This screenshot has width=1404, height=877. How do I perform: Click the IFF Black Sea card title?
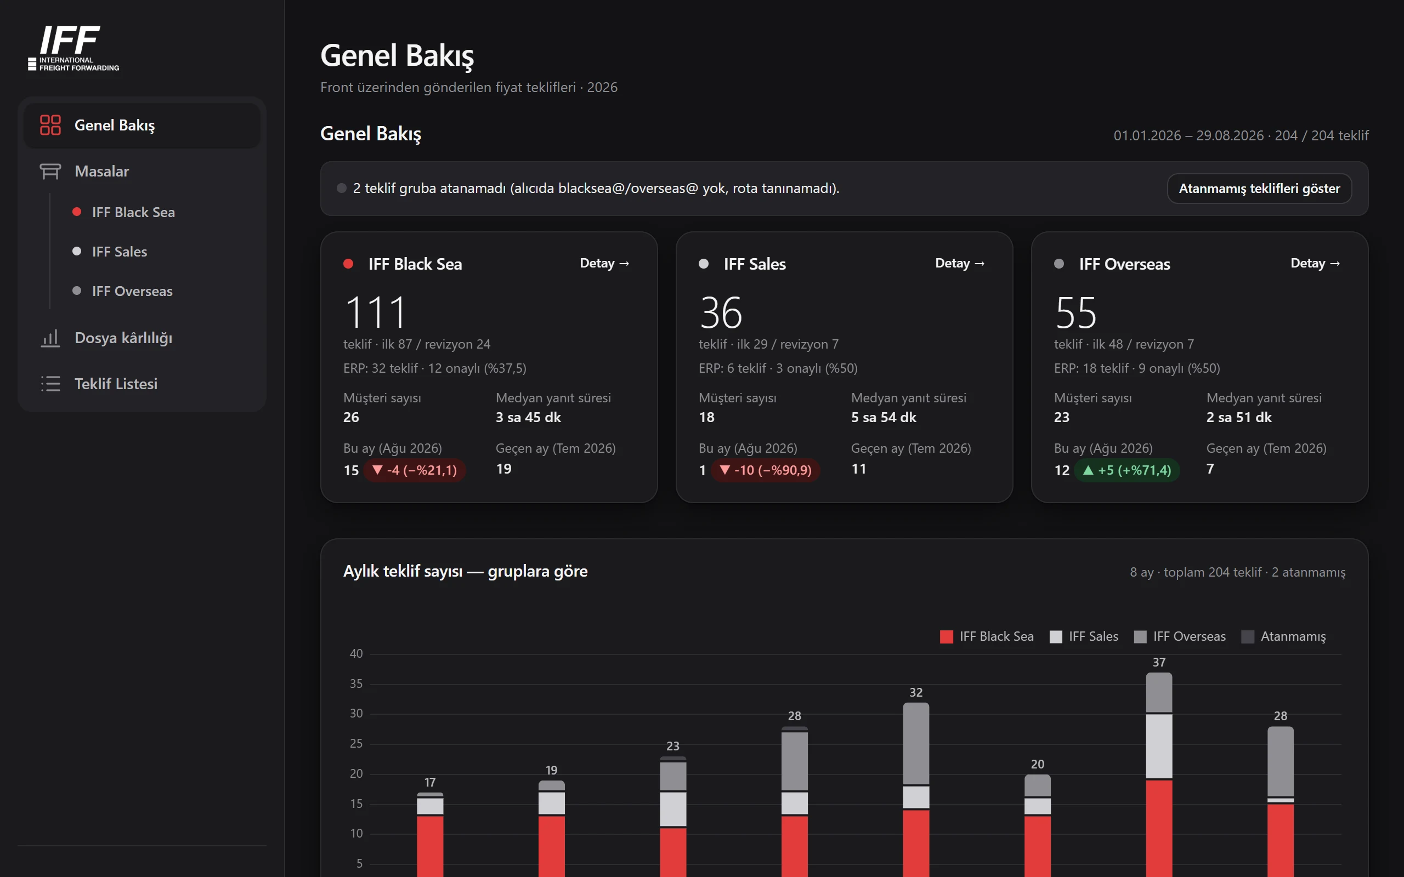[415, 264]
